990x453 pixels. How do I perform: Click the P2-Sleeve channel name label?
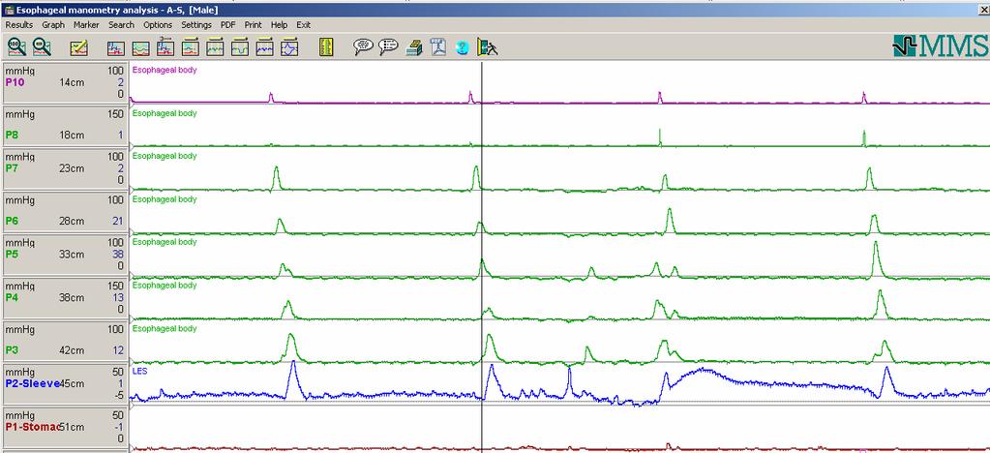coord(32,383)
